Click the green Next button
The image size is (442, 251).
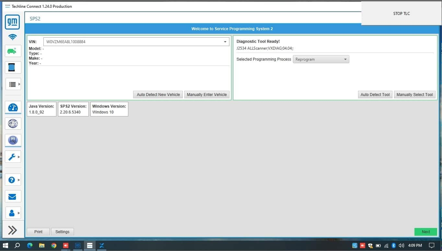click(x=425, y=232)
